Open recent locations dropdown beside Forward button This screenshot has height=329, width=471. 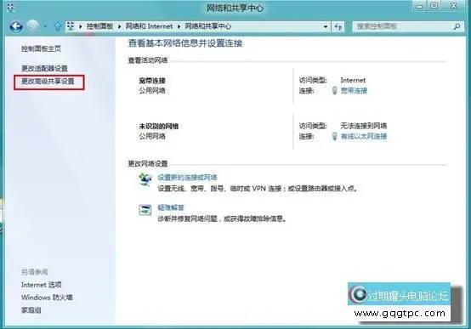pyautogui.click(x=45, y=26)
